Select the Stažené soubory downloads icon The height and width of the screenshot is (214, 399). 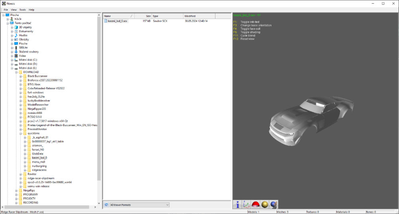tap(16, 52)
